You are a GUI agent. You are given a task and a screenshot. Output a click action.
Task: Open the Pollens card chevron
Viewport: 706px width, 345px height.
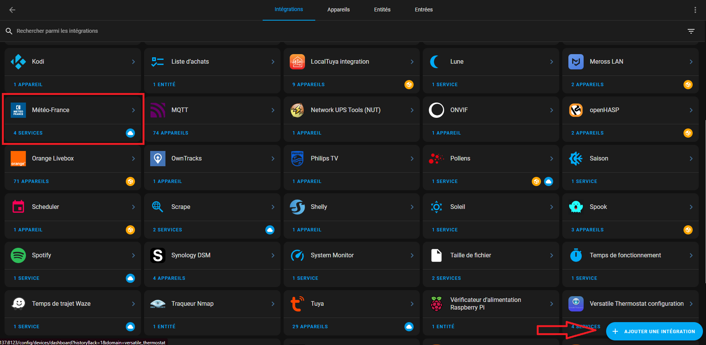552,159
